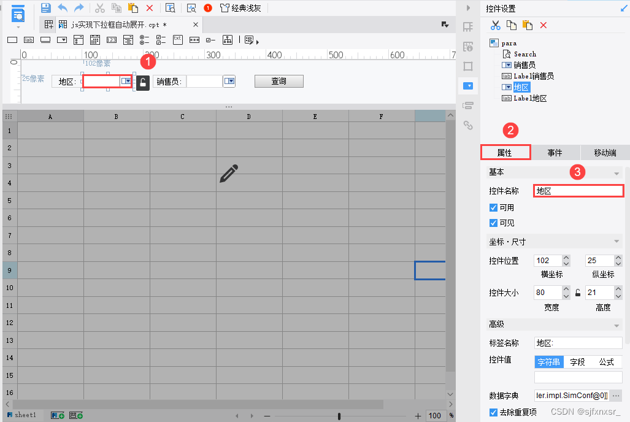This screenshot has width=630, height=422.
Task: Switch to the 属性 tab
Action: point(505,153)
